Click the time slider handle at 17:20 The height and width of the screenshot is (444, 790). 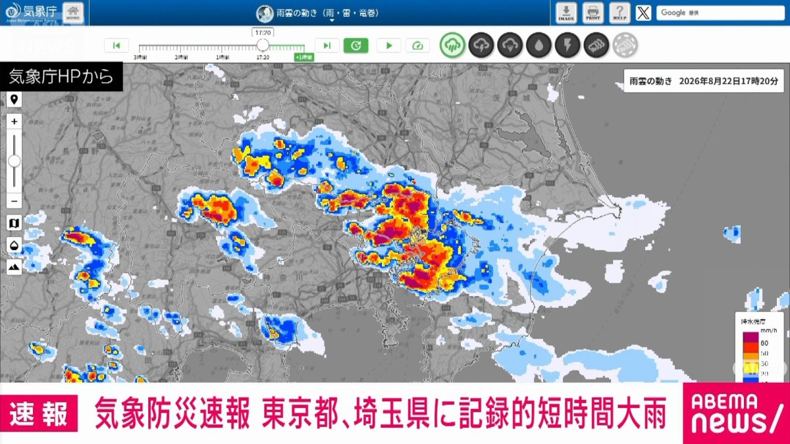[x=263, y=45]
